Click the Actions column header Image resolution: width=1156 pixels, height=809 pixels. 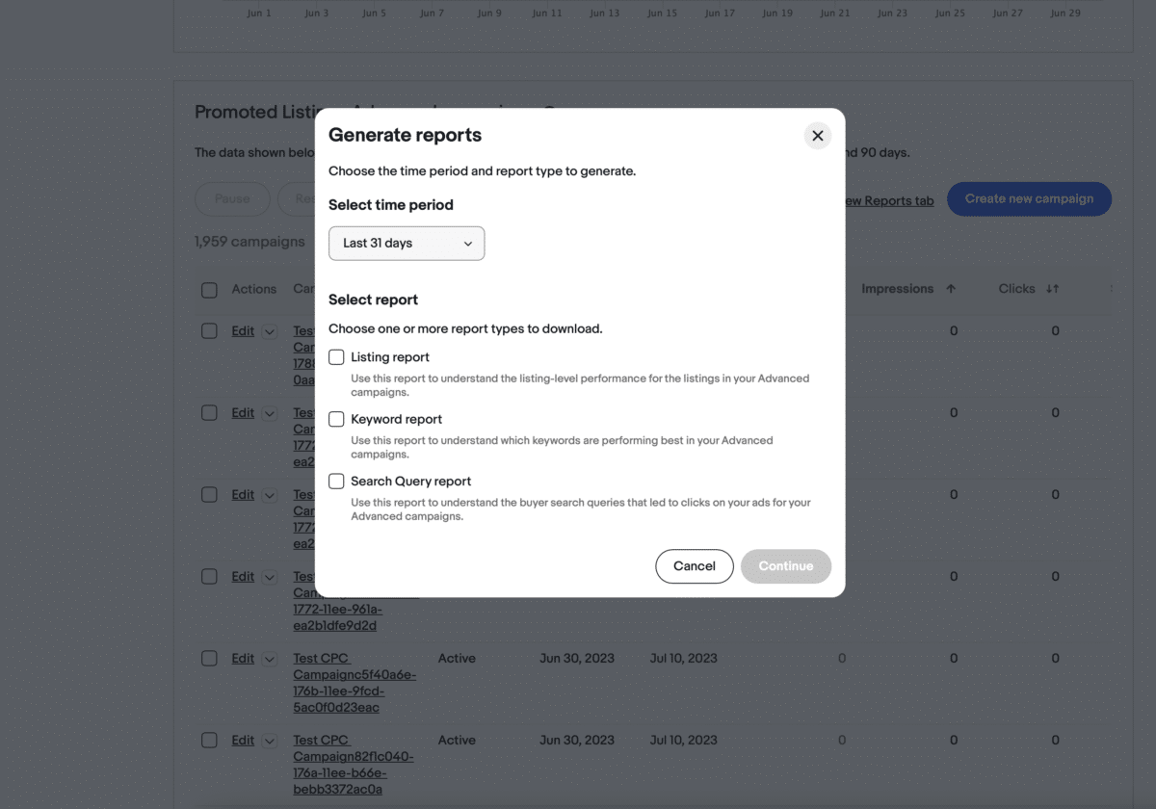(253, 289)
